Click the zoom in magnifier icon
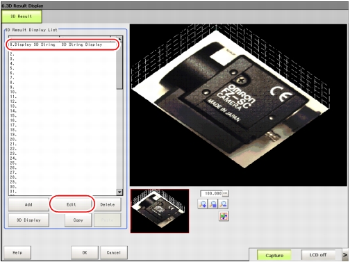350x262 pixels. (203, 204)
